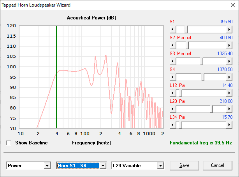Click the Acoustical Power (dB) chart title
The width and height of the screenshot is (239, 177).
91,18
